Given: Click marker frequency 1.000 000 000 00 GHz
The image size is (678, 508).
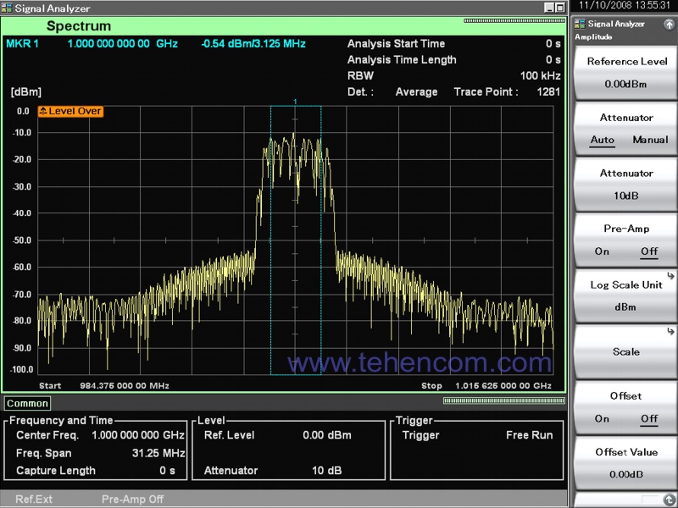Looking at the screenshot, I should pyautogui.click(x=123, y=44).
